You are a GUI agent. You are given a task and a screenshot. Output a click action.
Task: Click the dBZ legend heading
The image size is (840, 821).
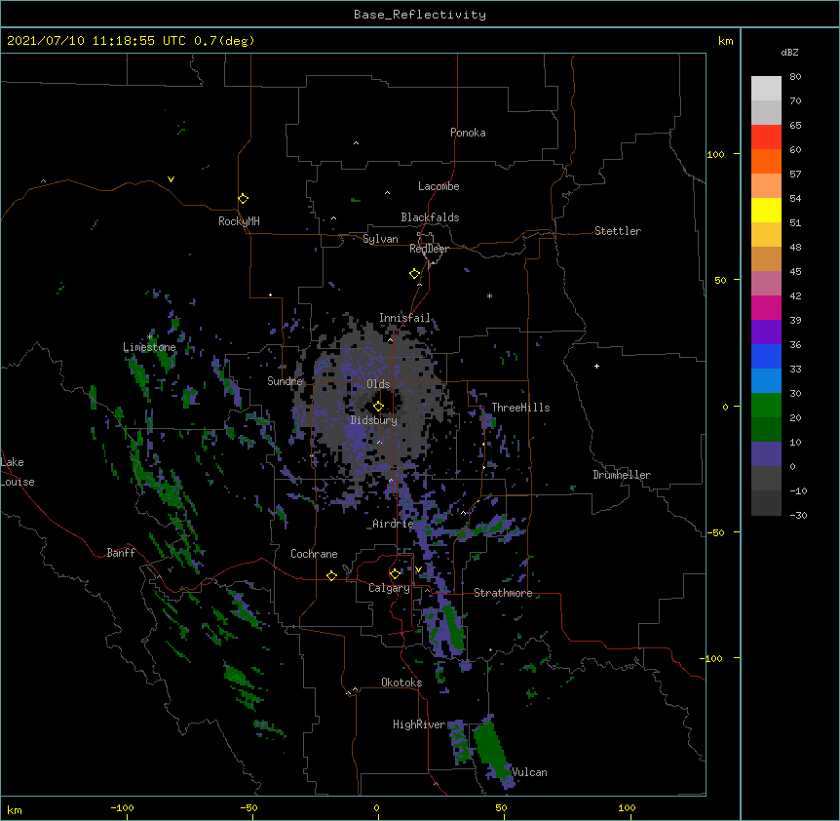(789, 52)
